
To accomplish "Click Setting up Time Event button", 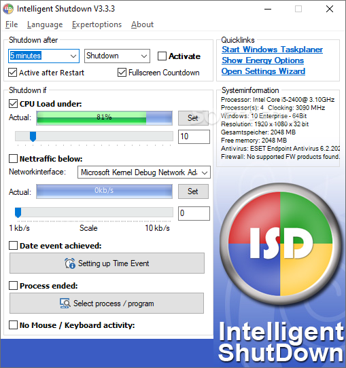I will (107, 263).
